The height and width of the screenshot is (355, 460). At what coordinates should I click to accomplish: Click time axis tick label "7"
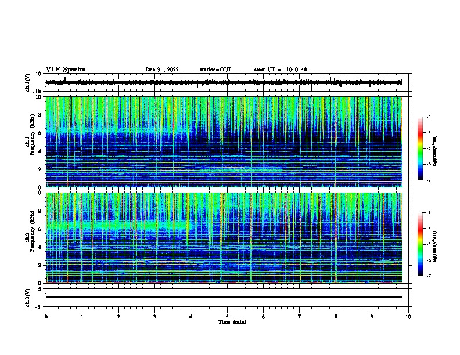coord(300,317)
